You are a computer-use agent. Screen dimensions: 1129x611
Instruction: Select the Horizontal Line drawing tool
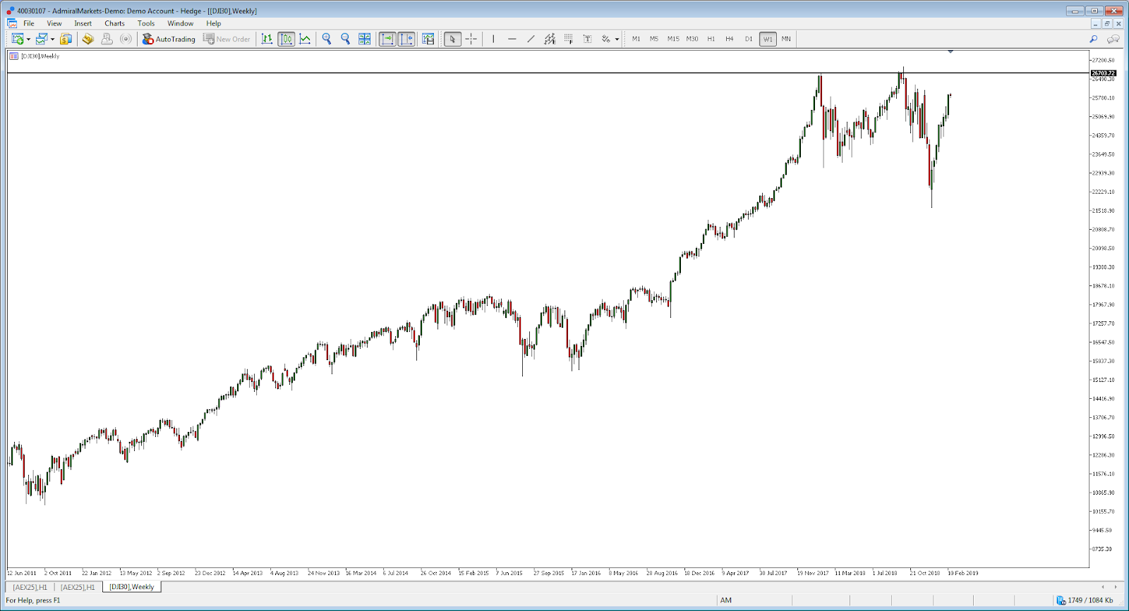click(512, 39)
